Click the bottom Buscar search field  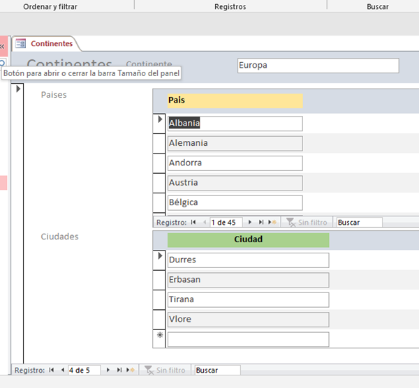[216, 370]
